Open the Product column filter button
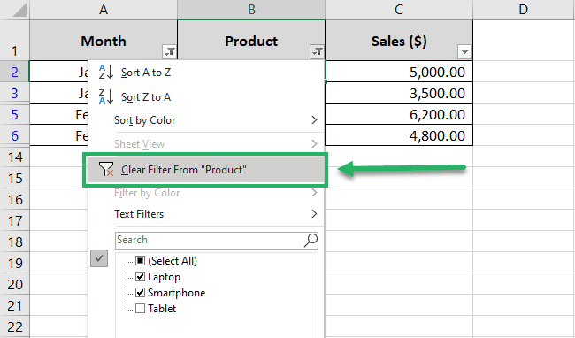The image size is (575, 338). (317, 51)
